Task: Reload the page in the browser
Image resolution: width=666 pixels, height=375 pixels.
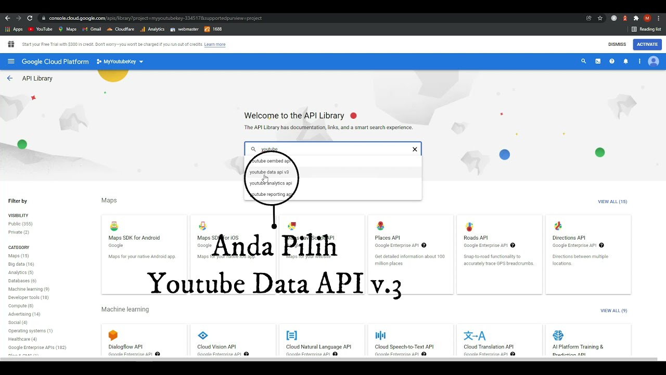Action: coord(30,18)
